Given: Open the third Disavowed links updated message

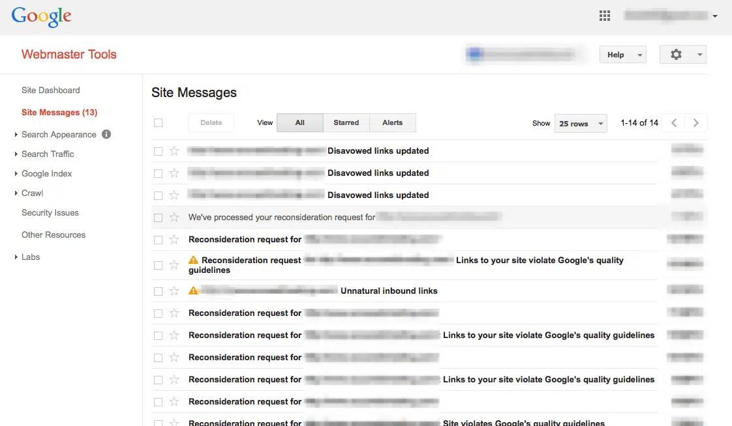Looking at the screenshot, I should click(378, 195).
